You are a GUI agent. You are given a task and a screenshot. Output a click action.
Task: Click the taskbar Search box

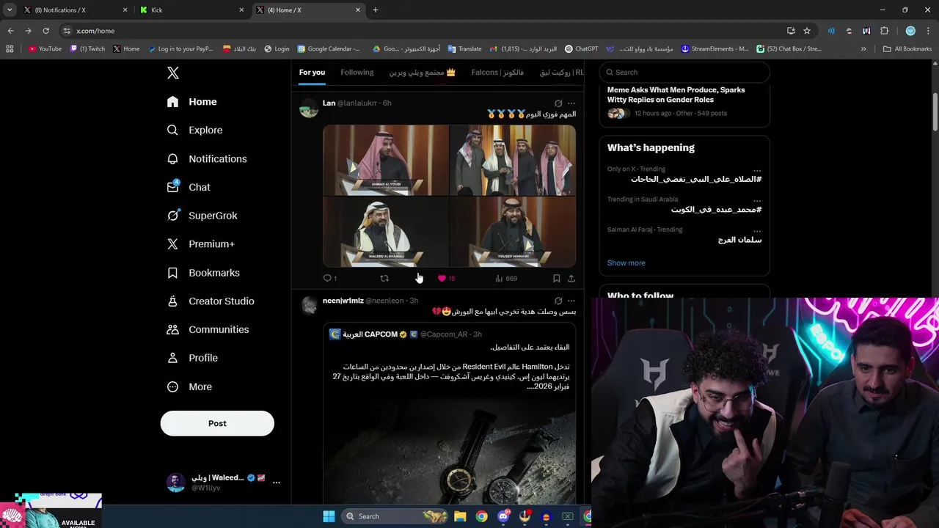[x=395, y=516]
